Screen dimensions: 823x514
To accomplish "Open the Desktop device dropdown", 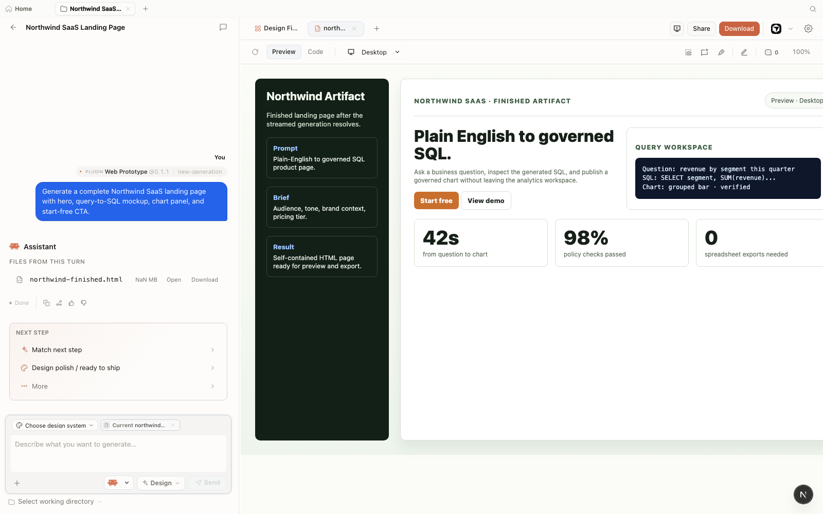I will (x=374, y=52).
